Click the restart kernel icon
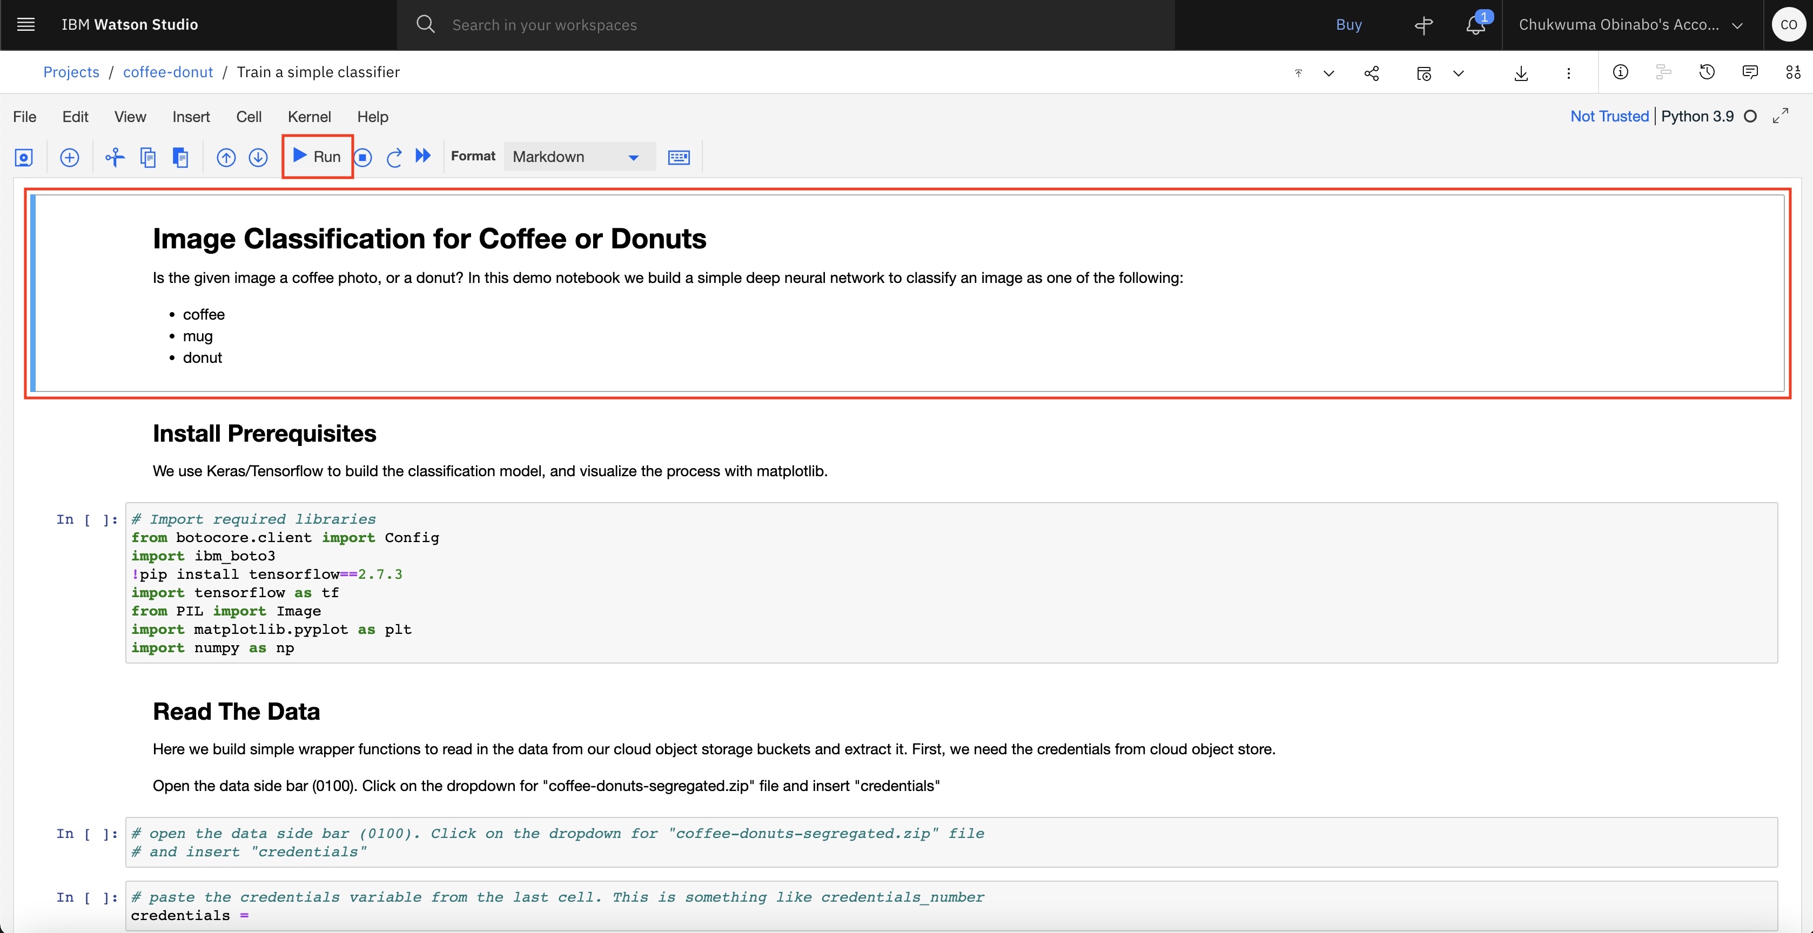The width and height of the screenshot is (1813, 933). [x=394, y=155]
